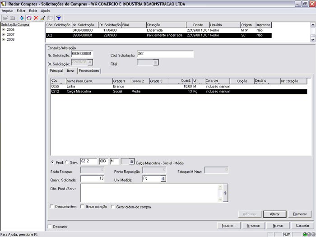This screenshot has height=237, width=316.
Task: Open the Arquivo menu
Action: [x=8, y=10]
